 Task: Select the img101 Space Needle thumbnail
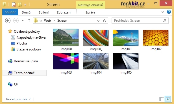(x=126, y=38)
